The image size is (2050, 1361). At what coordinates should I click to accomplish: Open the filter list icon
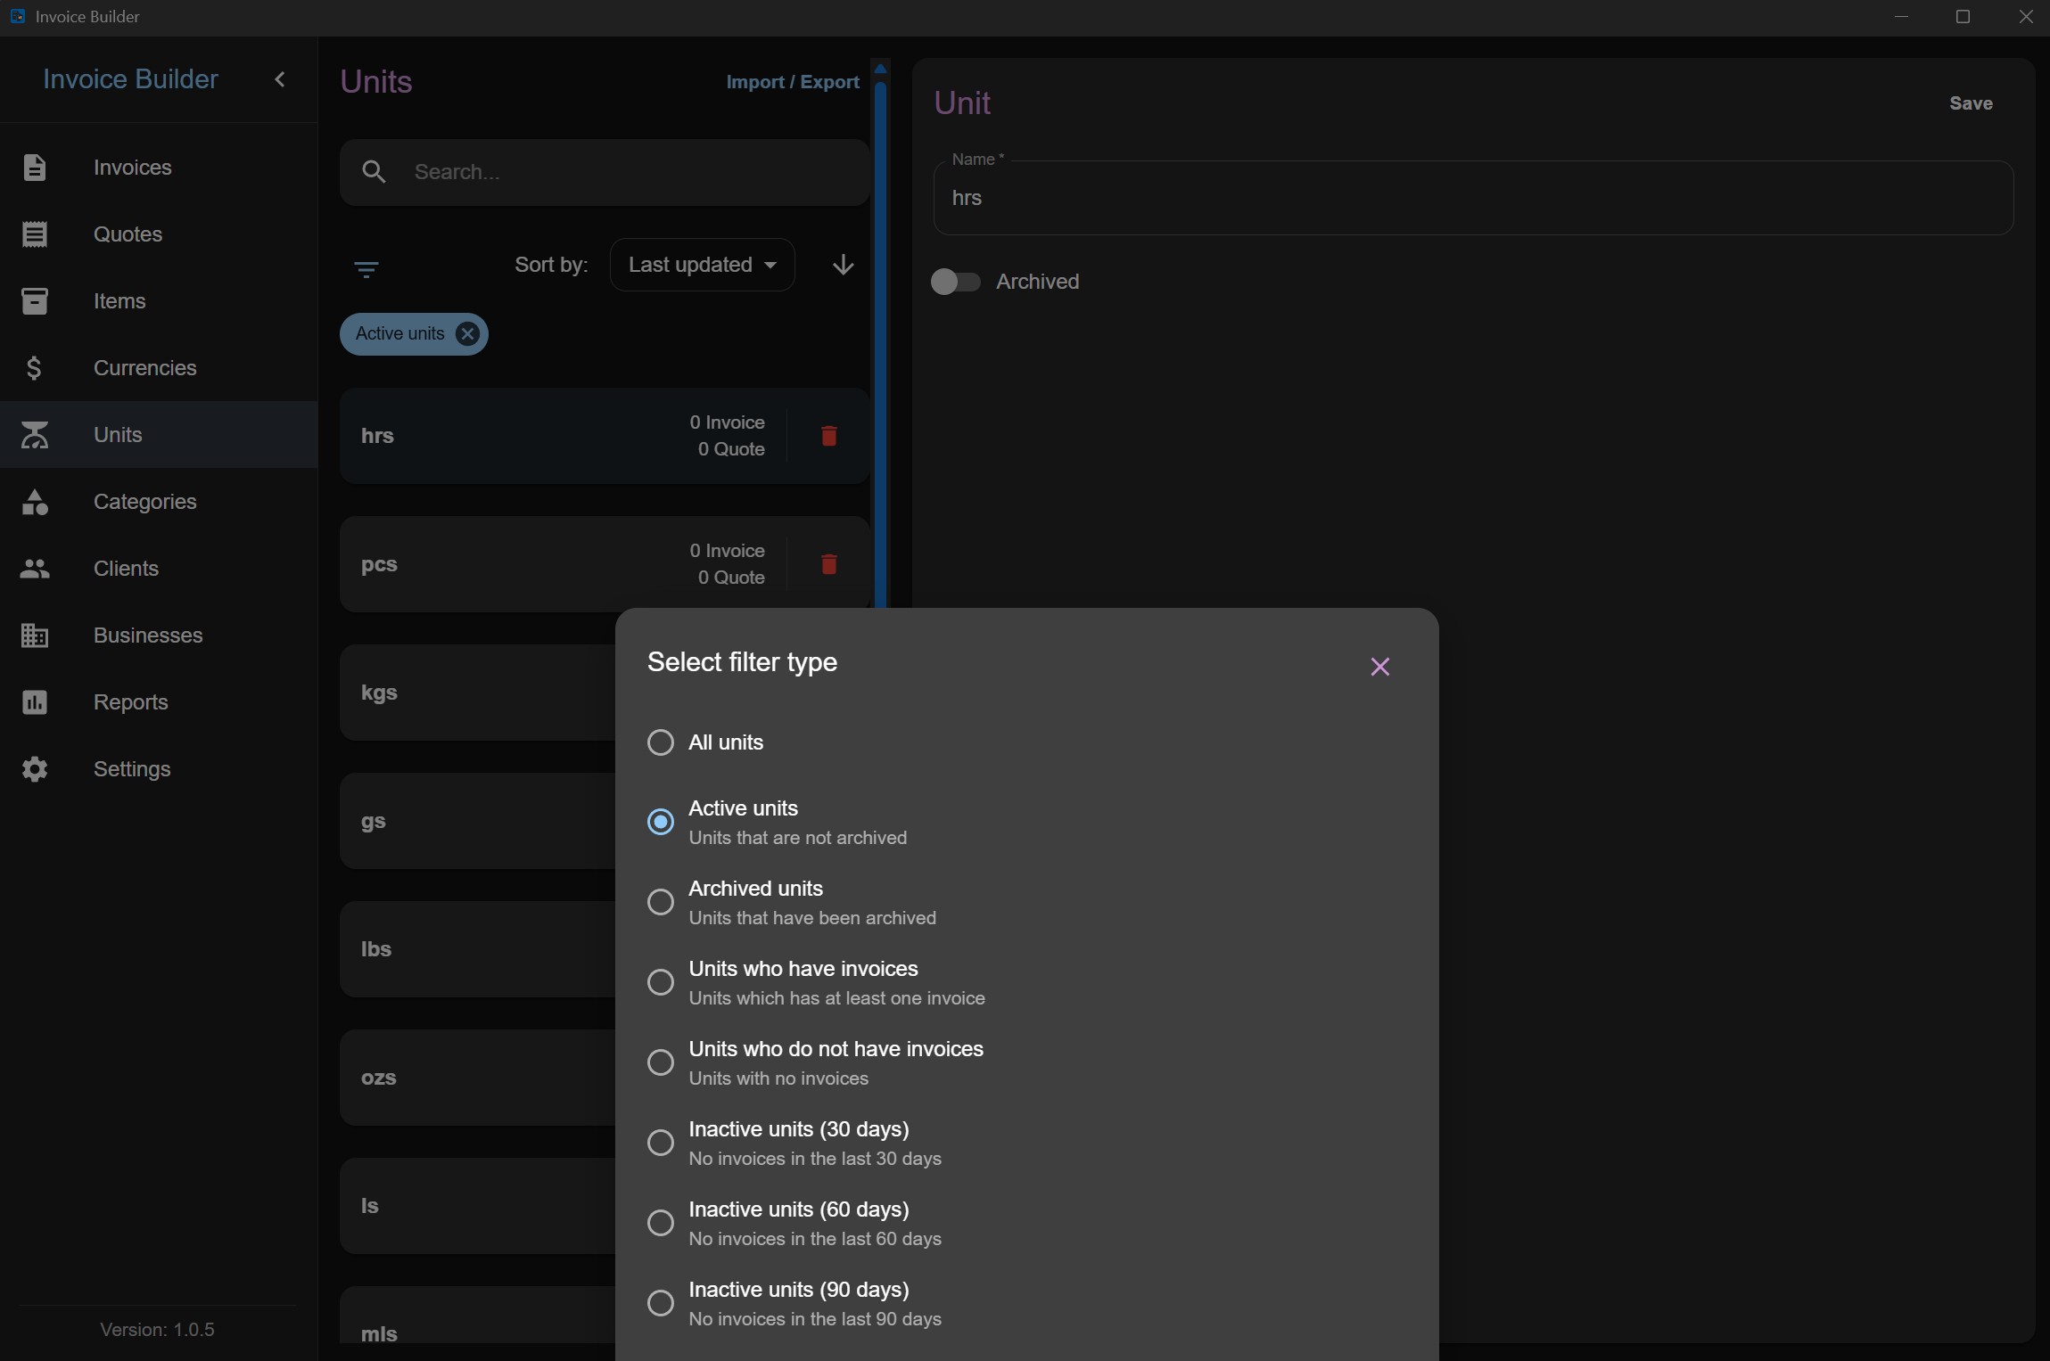[366, 268]
